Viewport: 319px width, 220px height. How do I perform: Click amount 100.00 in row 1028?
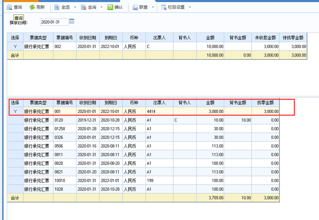tap(210, 189)
